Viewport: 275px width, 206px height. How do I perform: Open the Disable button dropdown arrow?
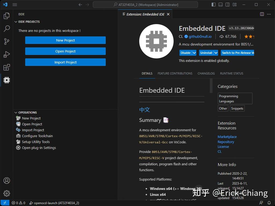click(x=194, y=53)
